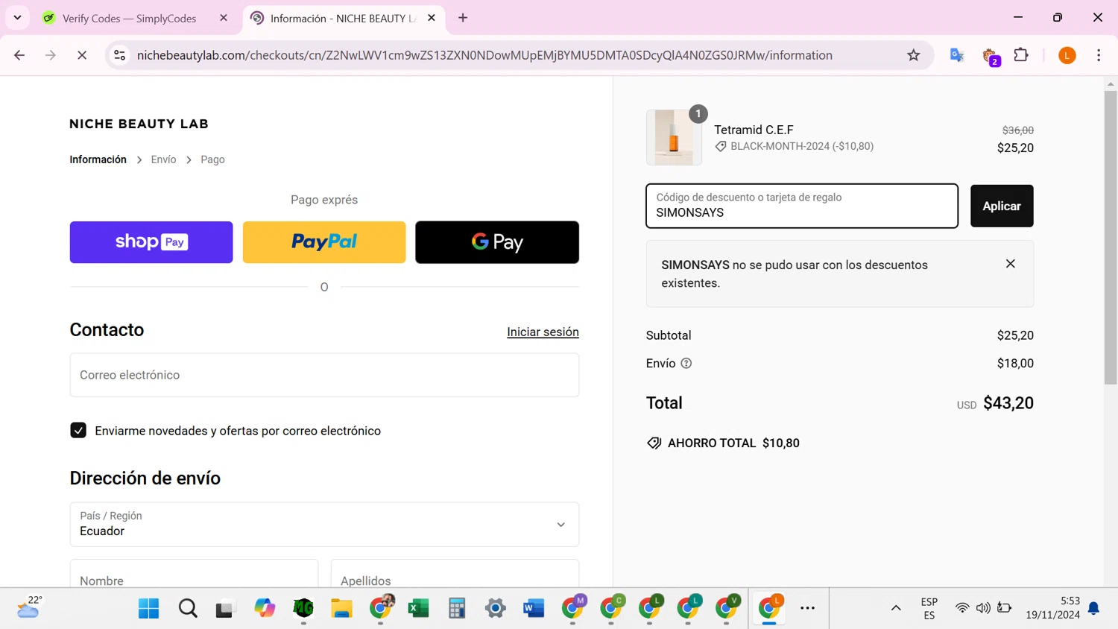The image size is (1118, 629).
Task: Click the Tetramid C.E.F product thumbnail
Action: pyautogui.click(x=674, y=137)
